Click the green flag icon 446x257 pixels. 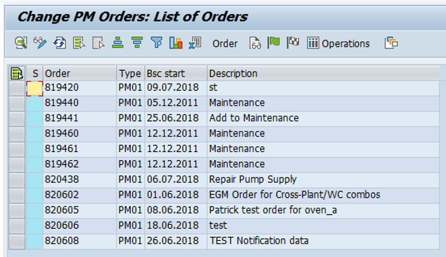pos(273,43)
